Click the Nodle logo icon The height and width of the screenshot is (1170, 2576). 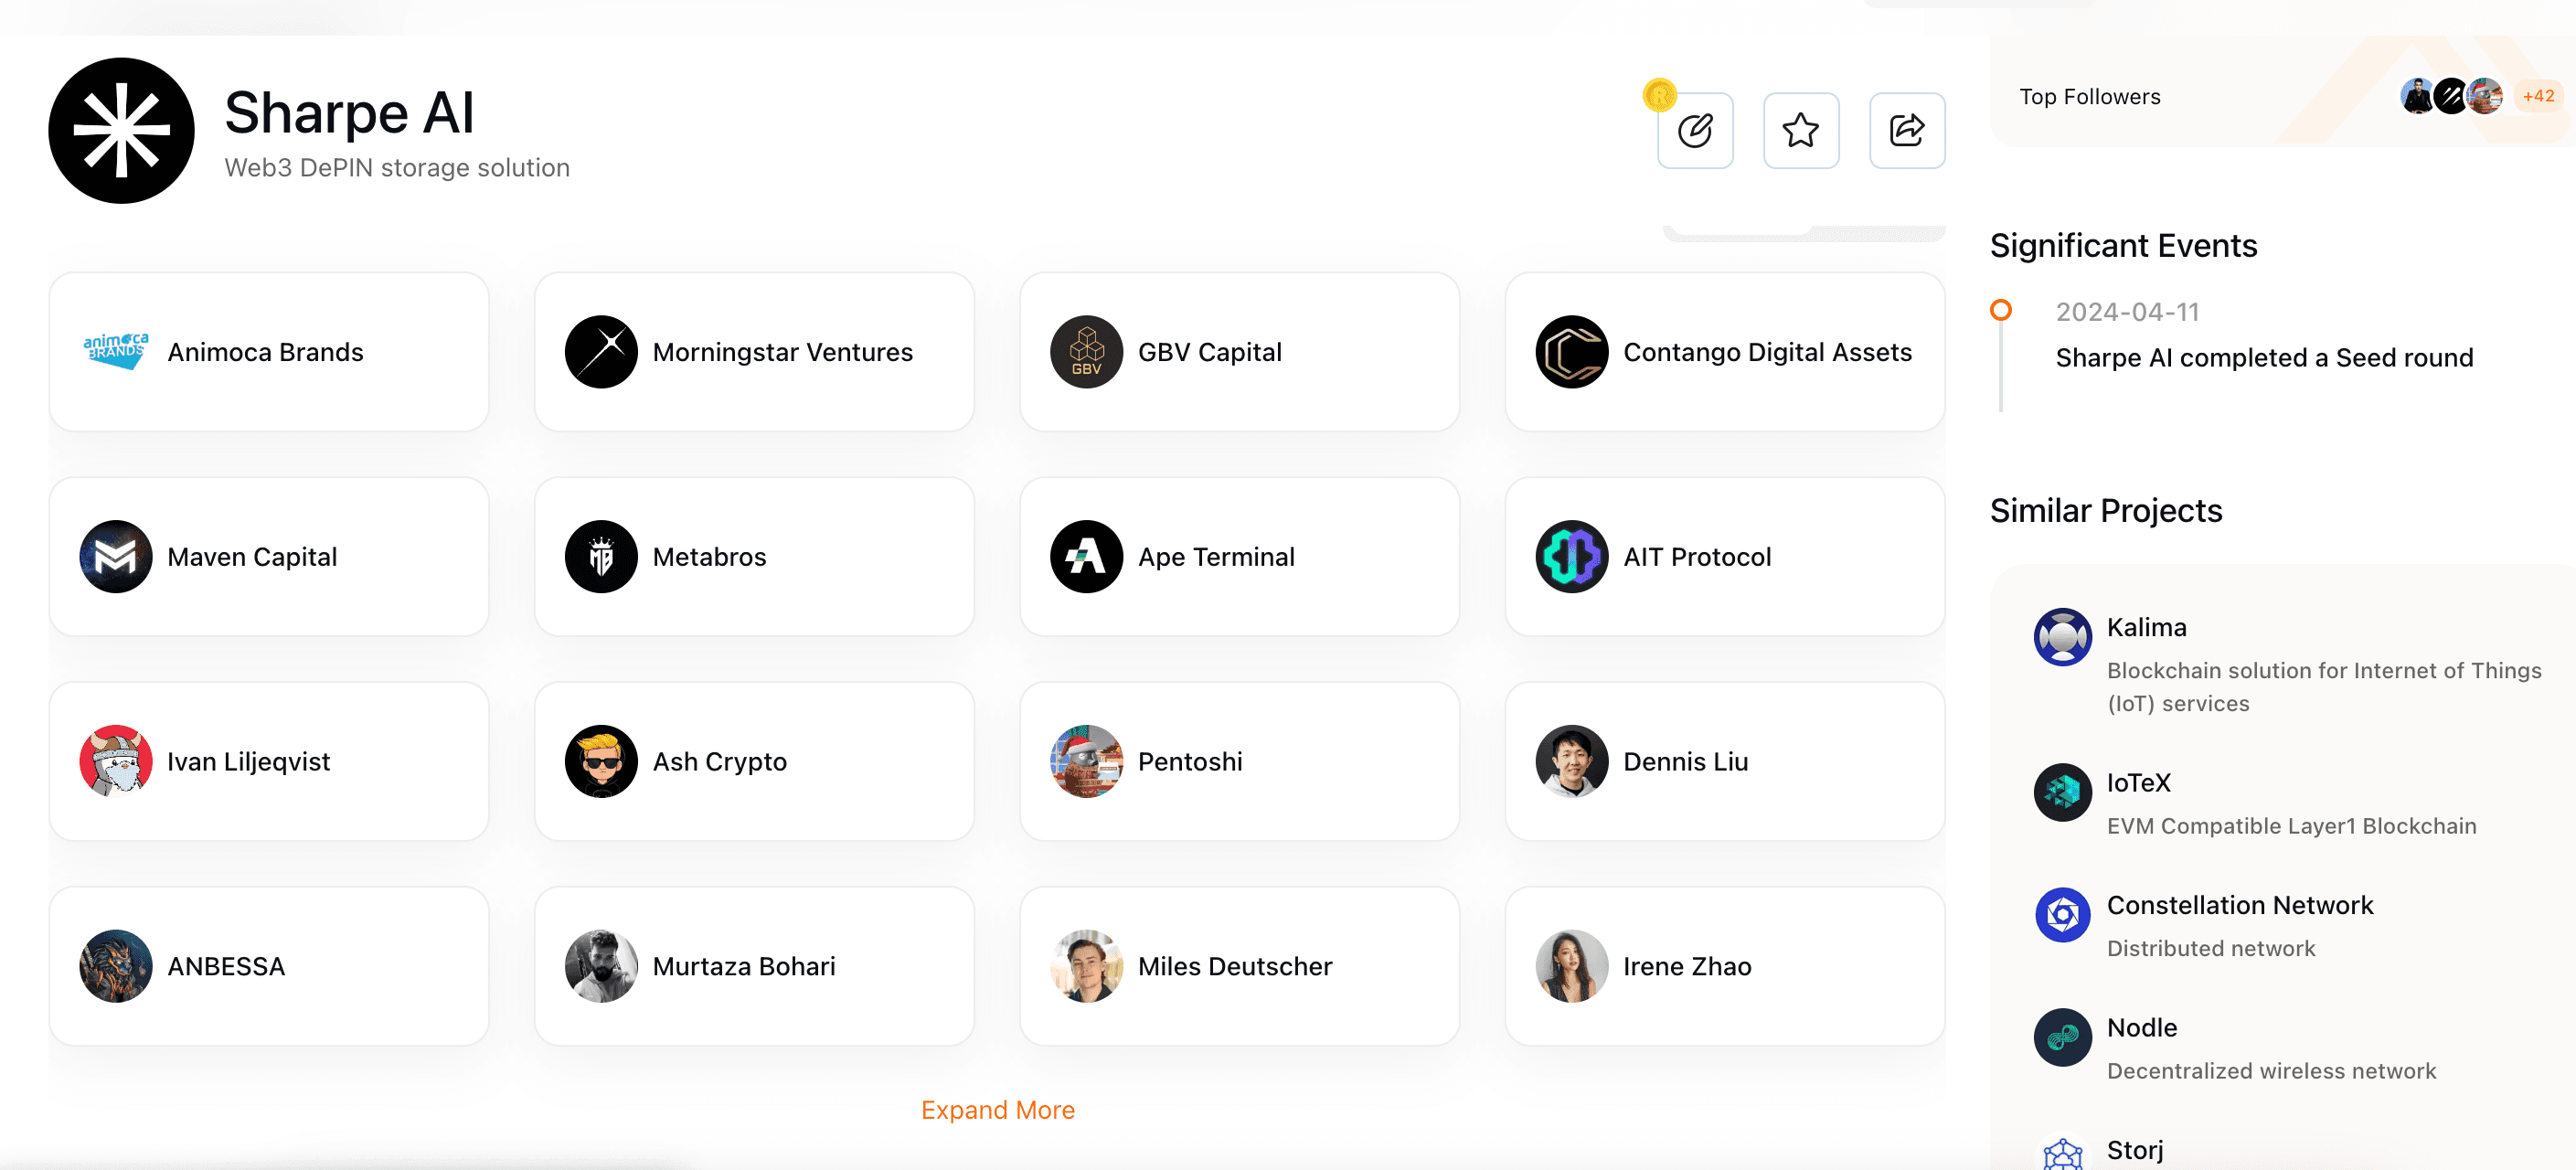[x=2062, y=1037]
